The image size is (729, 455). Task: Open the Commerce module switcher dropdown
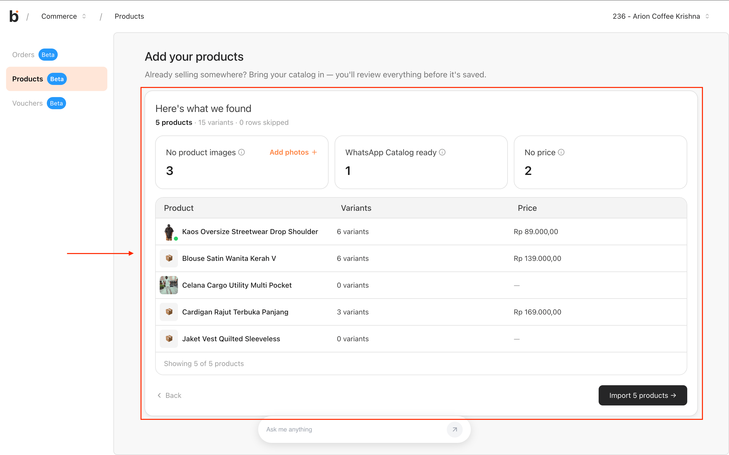pos(64,16)
